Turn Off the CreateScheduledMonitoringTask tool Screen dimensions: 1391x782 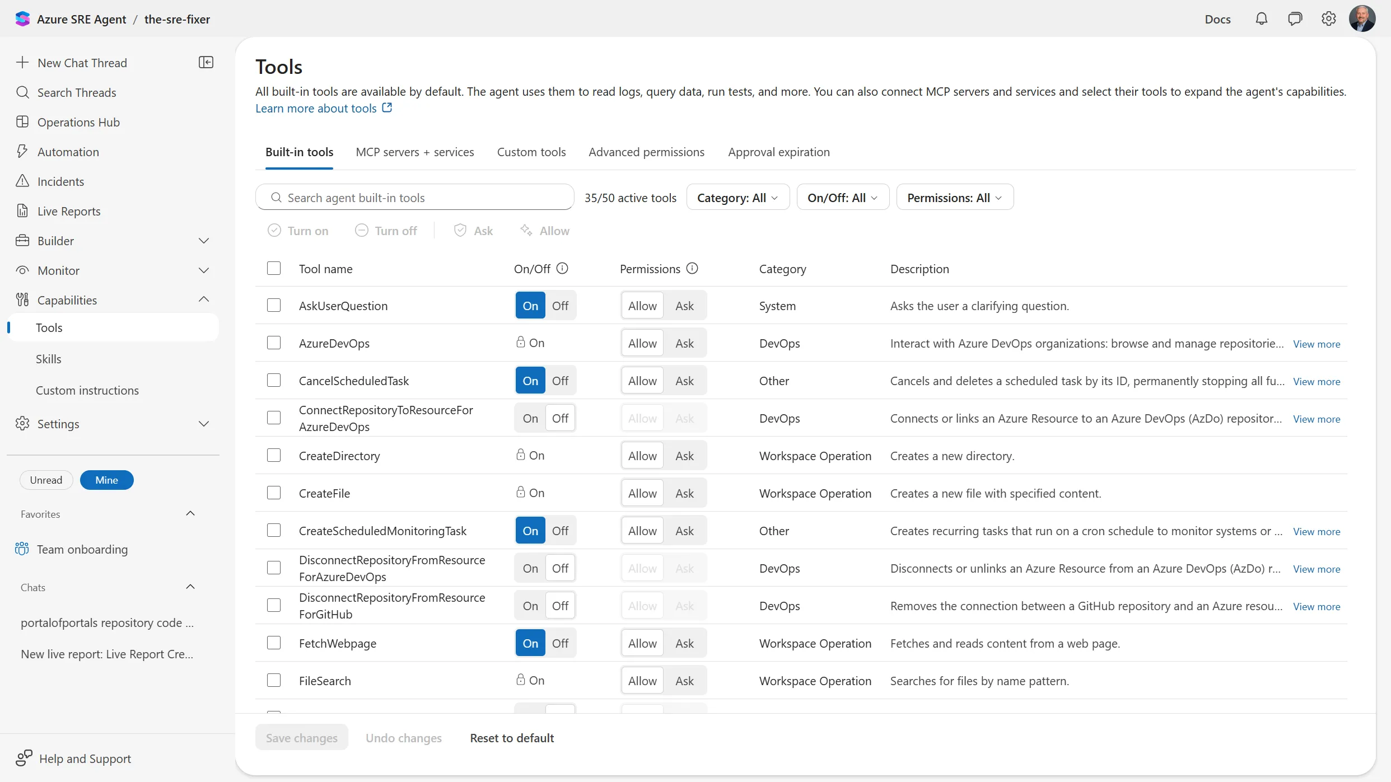560,531
